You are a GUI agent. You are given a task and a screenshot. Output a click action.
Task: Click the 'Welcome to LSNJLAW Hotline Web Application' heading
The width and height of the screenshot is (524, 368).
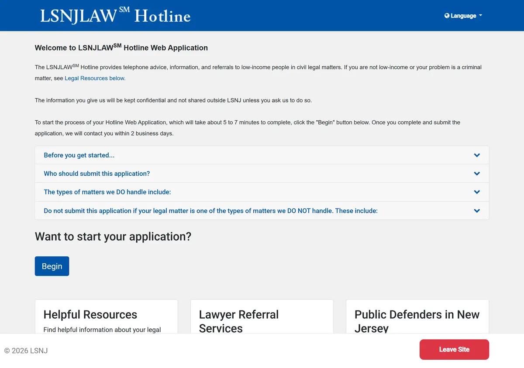121,48
